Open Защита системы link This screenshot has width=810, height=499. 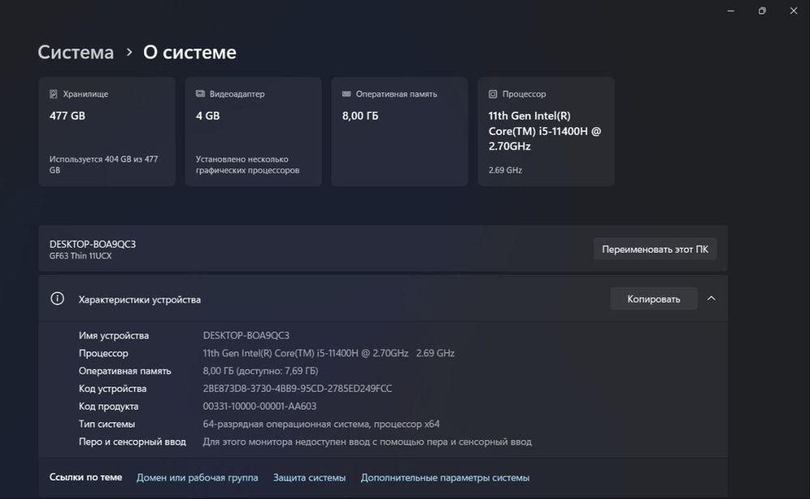tap(309, 478)
